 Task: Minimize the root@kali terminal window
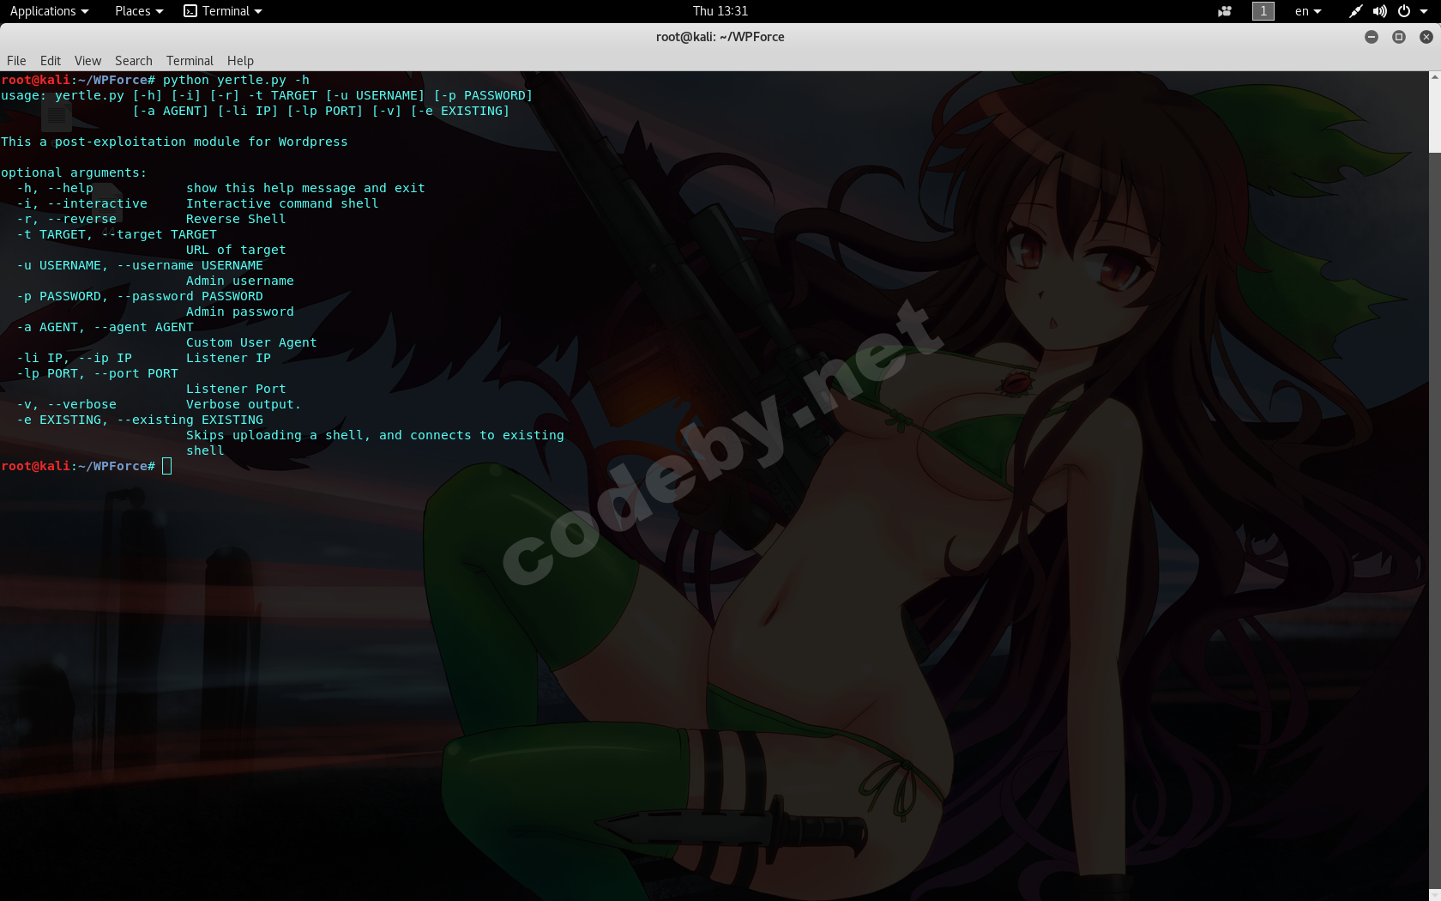(x=1372, y=37)
